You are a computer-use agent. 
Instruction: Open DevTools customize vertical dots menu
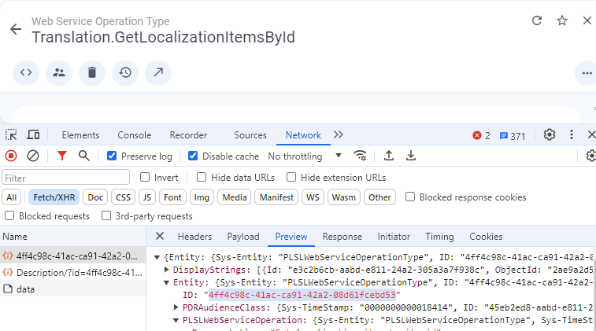point(572,134)
